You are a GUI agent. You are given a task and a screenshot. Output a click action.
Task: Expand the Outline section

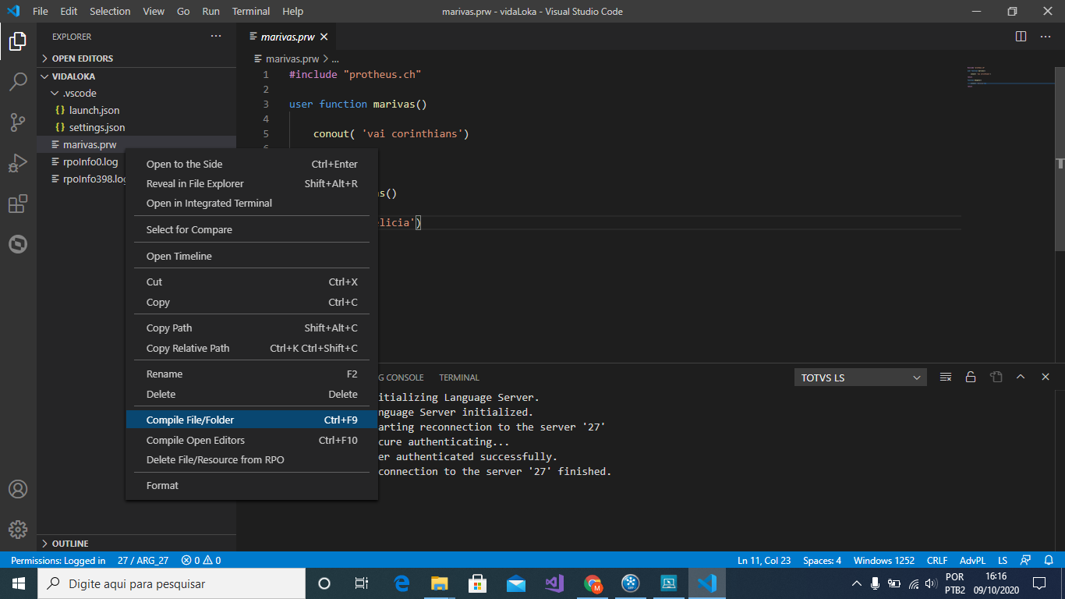click(136, 543)
